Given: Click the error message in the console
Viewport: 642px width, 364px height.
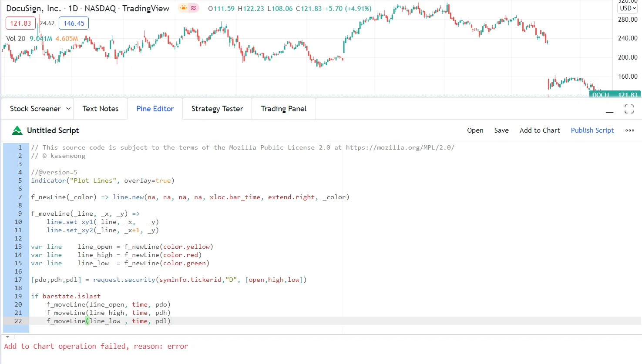Looking at the screenshot, I should coord(96,347).
